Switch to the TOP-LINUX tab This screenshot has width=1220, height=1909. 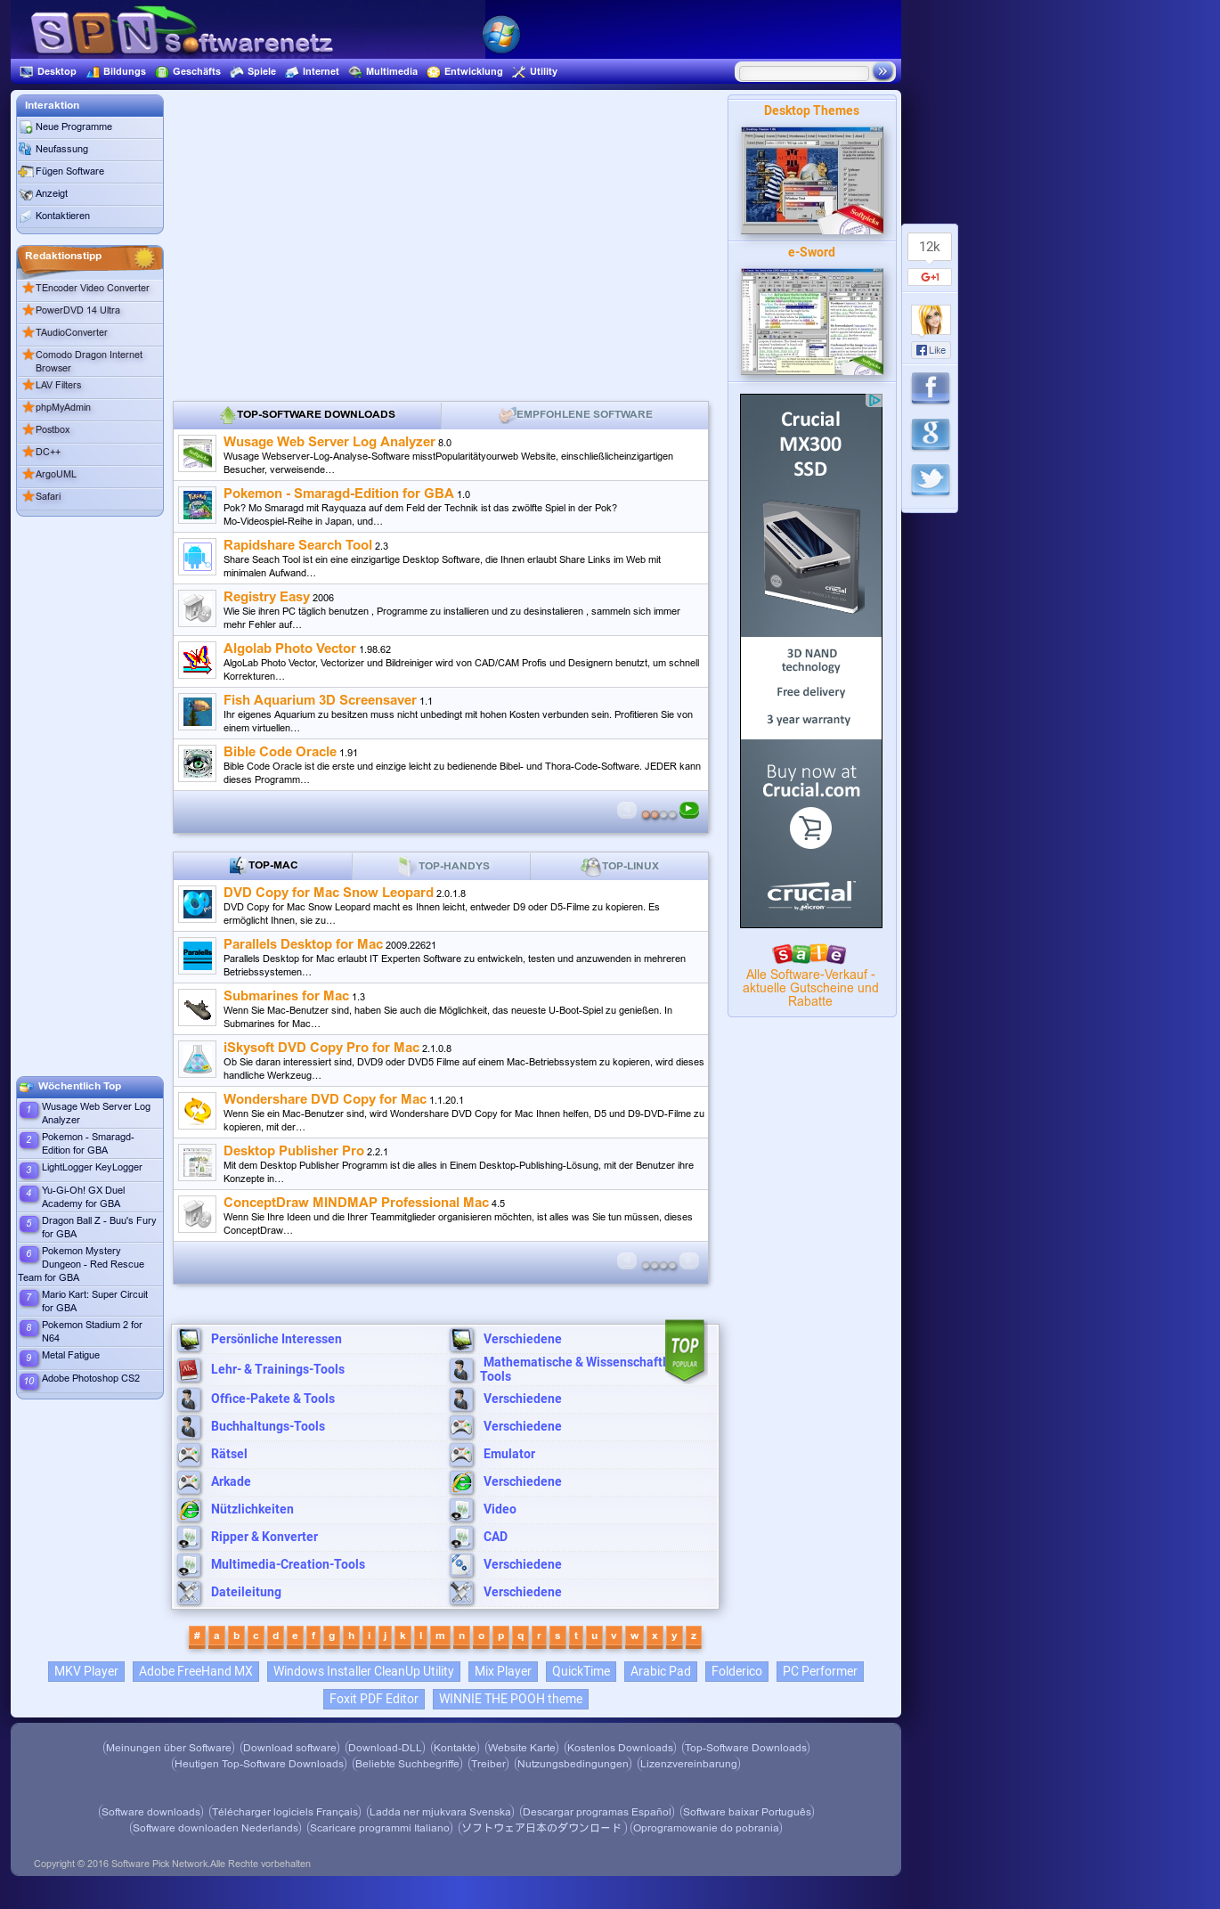coord(620,866)
